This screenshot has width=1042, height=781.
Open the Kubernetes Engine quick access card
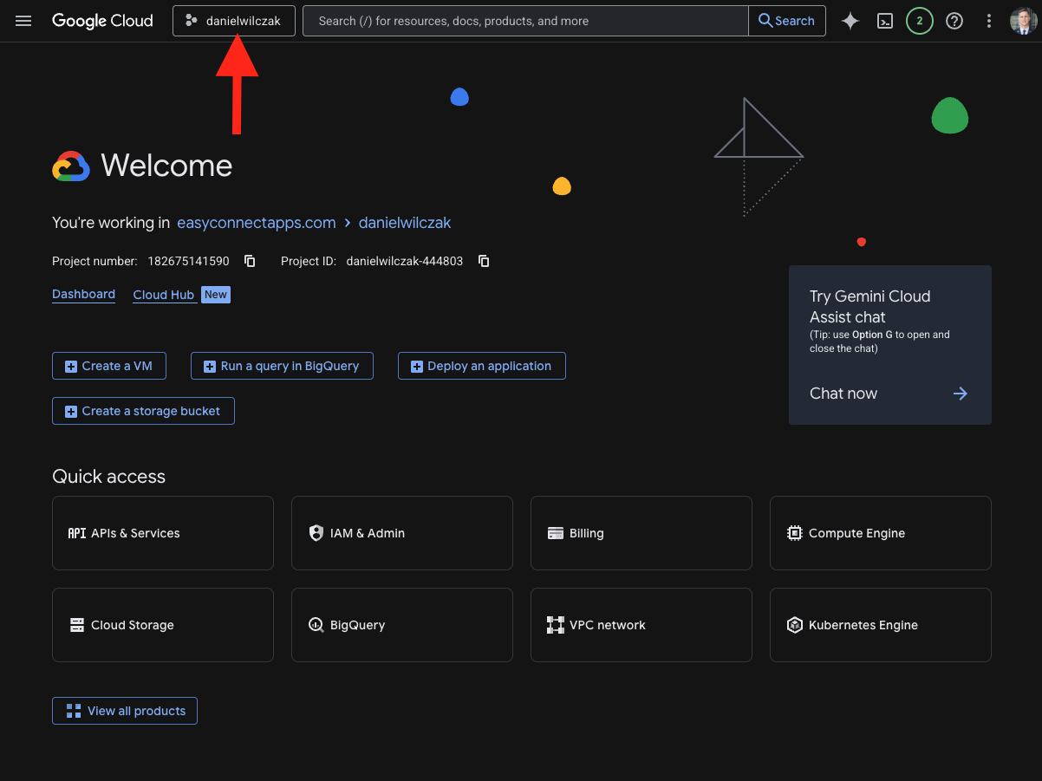880,625
